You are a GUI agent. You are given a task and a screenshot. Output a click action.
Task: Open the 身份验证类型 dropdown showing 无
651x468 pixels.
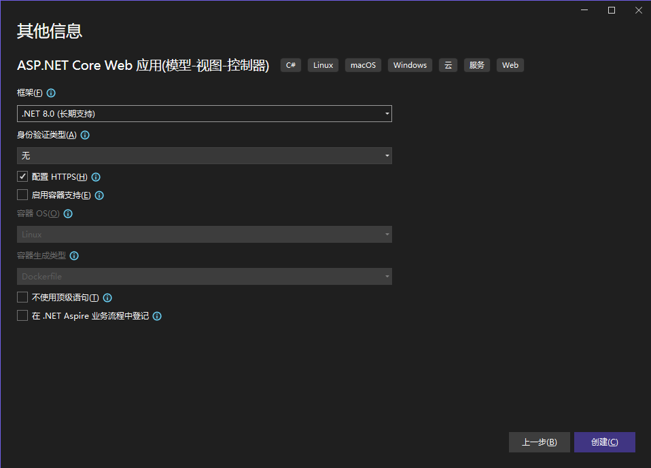pyautogui.click(x=205, y=156)
